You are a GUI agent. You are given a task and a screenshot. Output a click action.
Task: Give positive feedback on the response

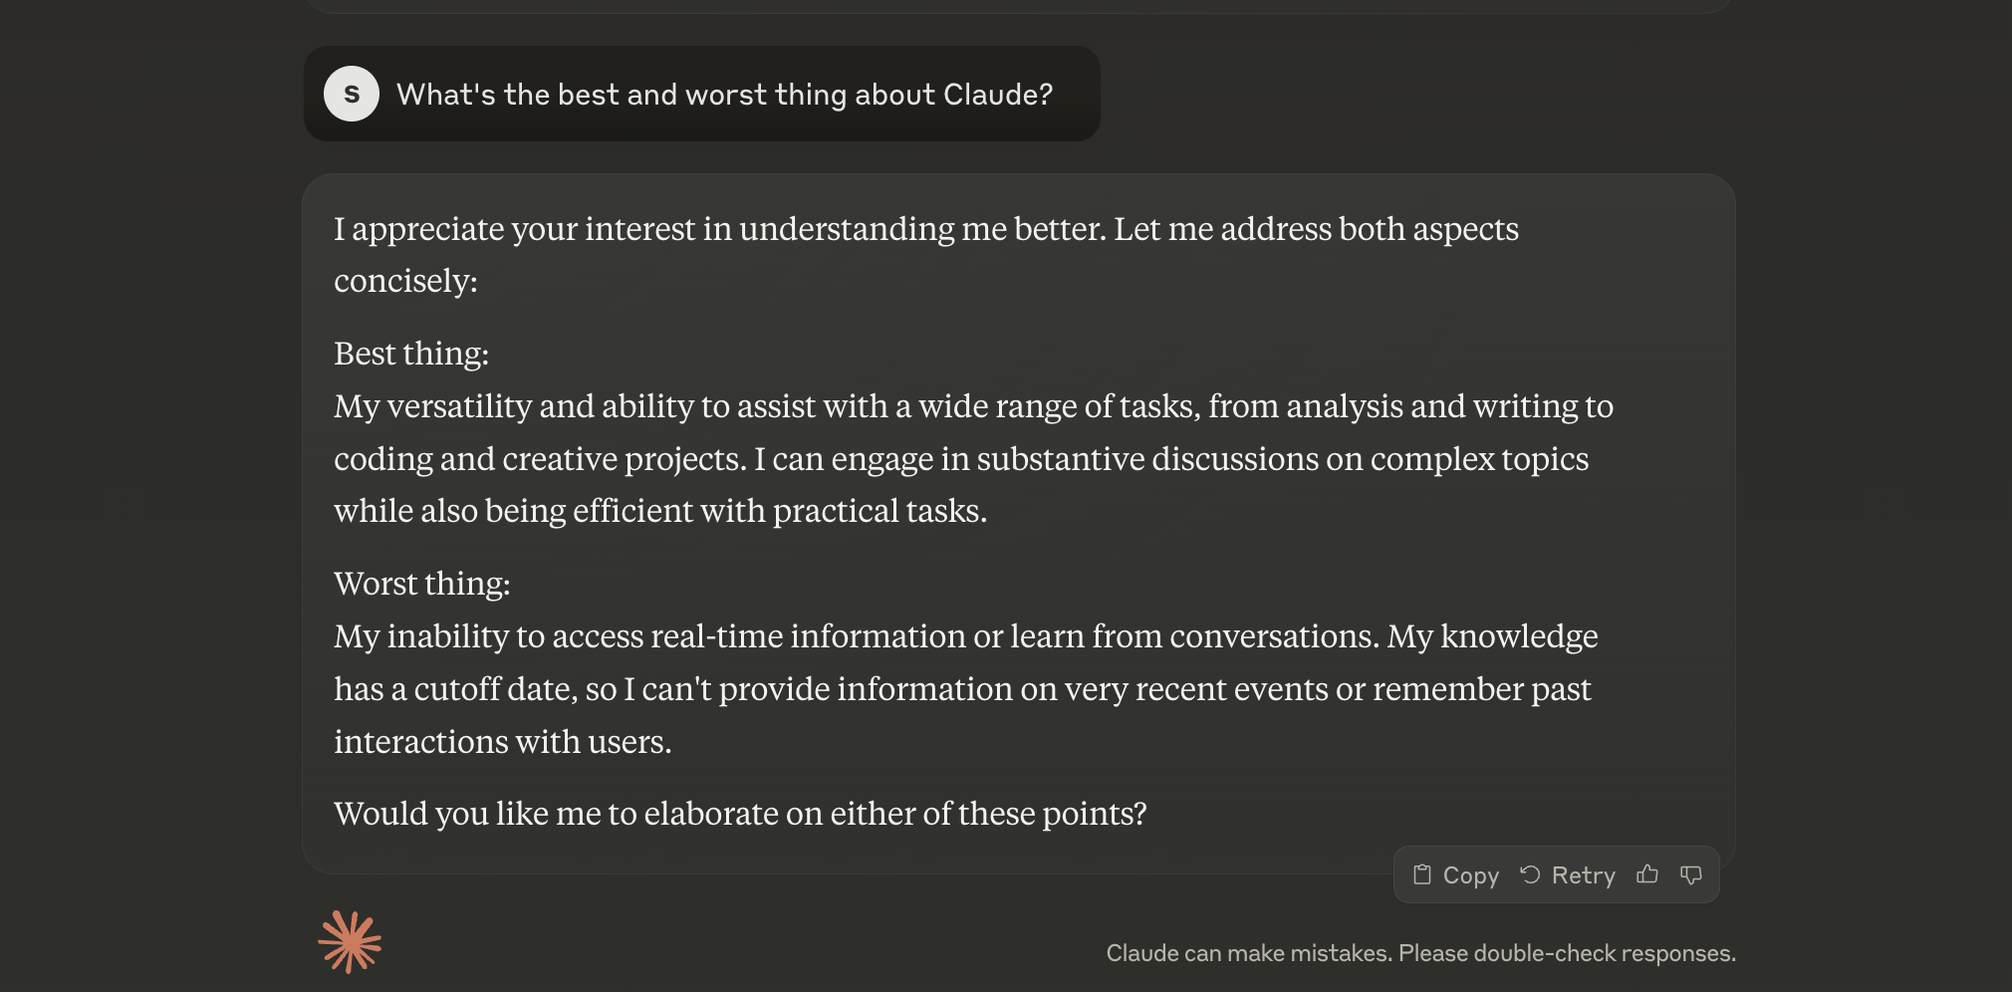(1647, 874)
